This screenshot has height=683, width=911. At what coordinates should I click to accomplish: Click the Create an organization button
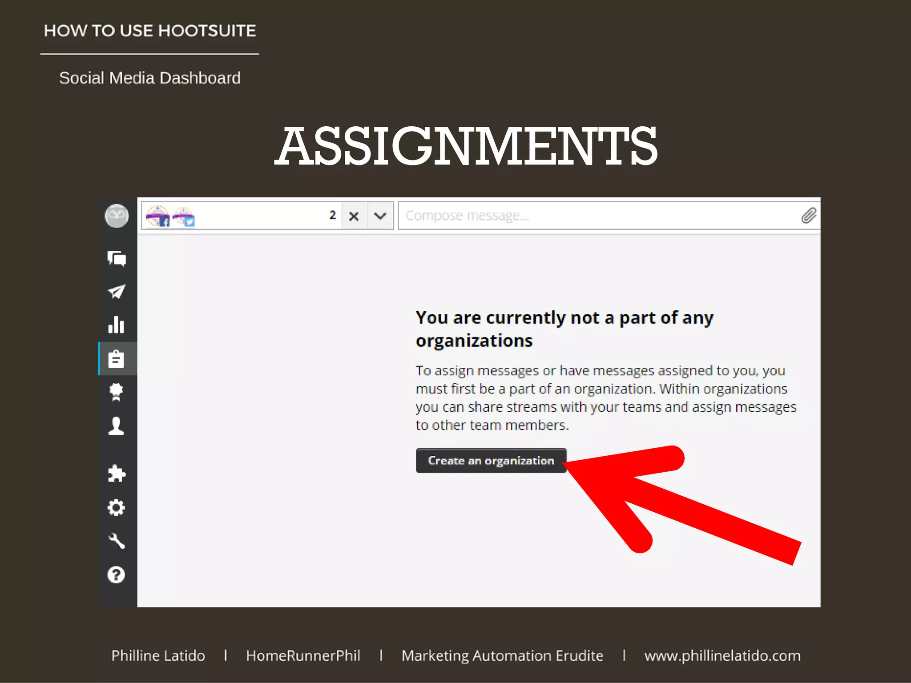tap(491, 461)
